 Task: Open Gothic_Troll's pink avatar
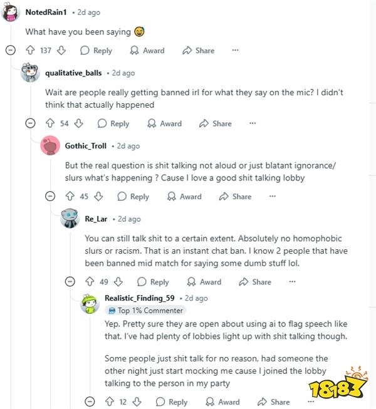[50, 146]
